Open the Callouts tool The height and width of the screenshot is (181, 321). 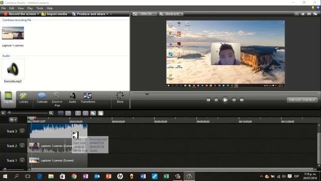click(42, 98)
